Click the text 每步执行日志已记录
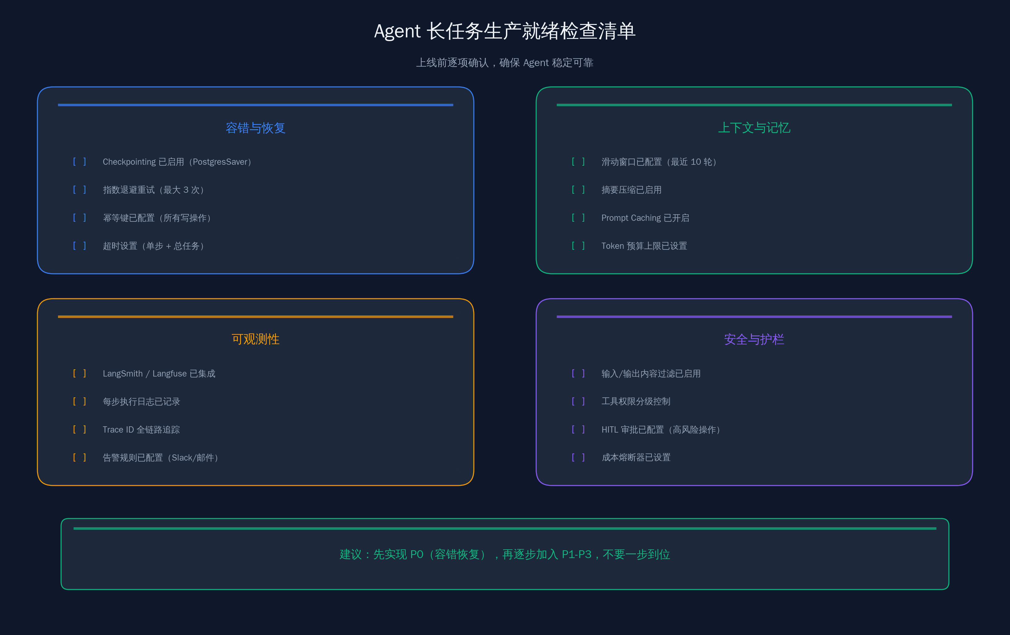The image size is (1010, 635). pyautogui.click(x=141, y=401)
